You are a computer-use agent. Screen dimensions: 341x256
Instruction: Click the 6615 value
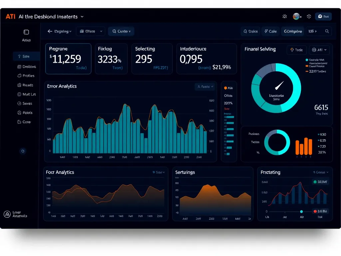click(321, 108)
